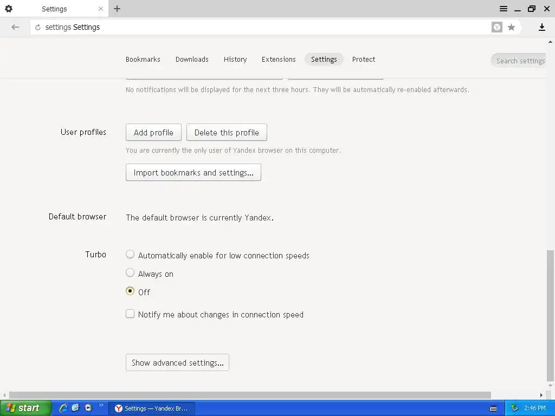Image resolution: width=555 pixels, height=416 pixels.
Task: Click the clock showing 2:46 PM
Action: pyautogui.click(x=534, y=408)
